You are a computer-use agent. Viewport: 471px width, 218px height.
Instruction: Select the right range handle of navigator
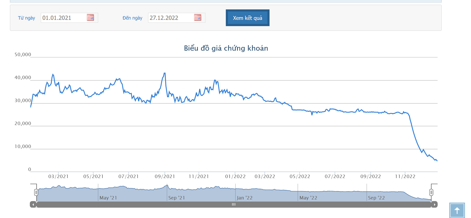[x=431, y=192]
